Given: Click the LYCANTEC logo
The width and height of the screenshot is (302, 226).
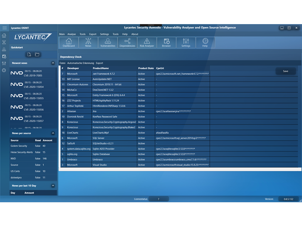Looking at the screenshot, I should pyautogui.click(x=33, y=37).
